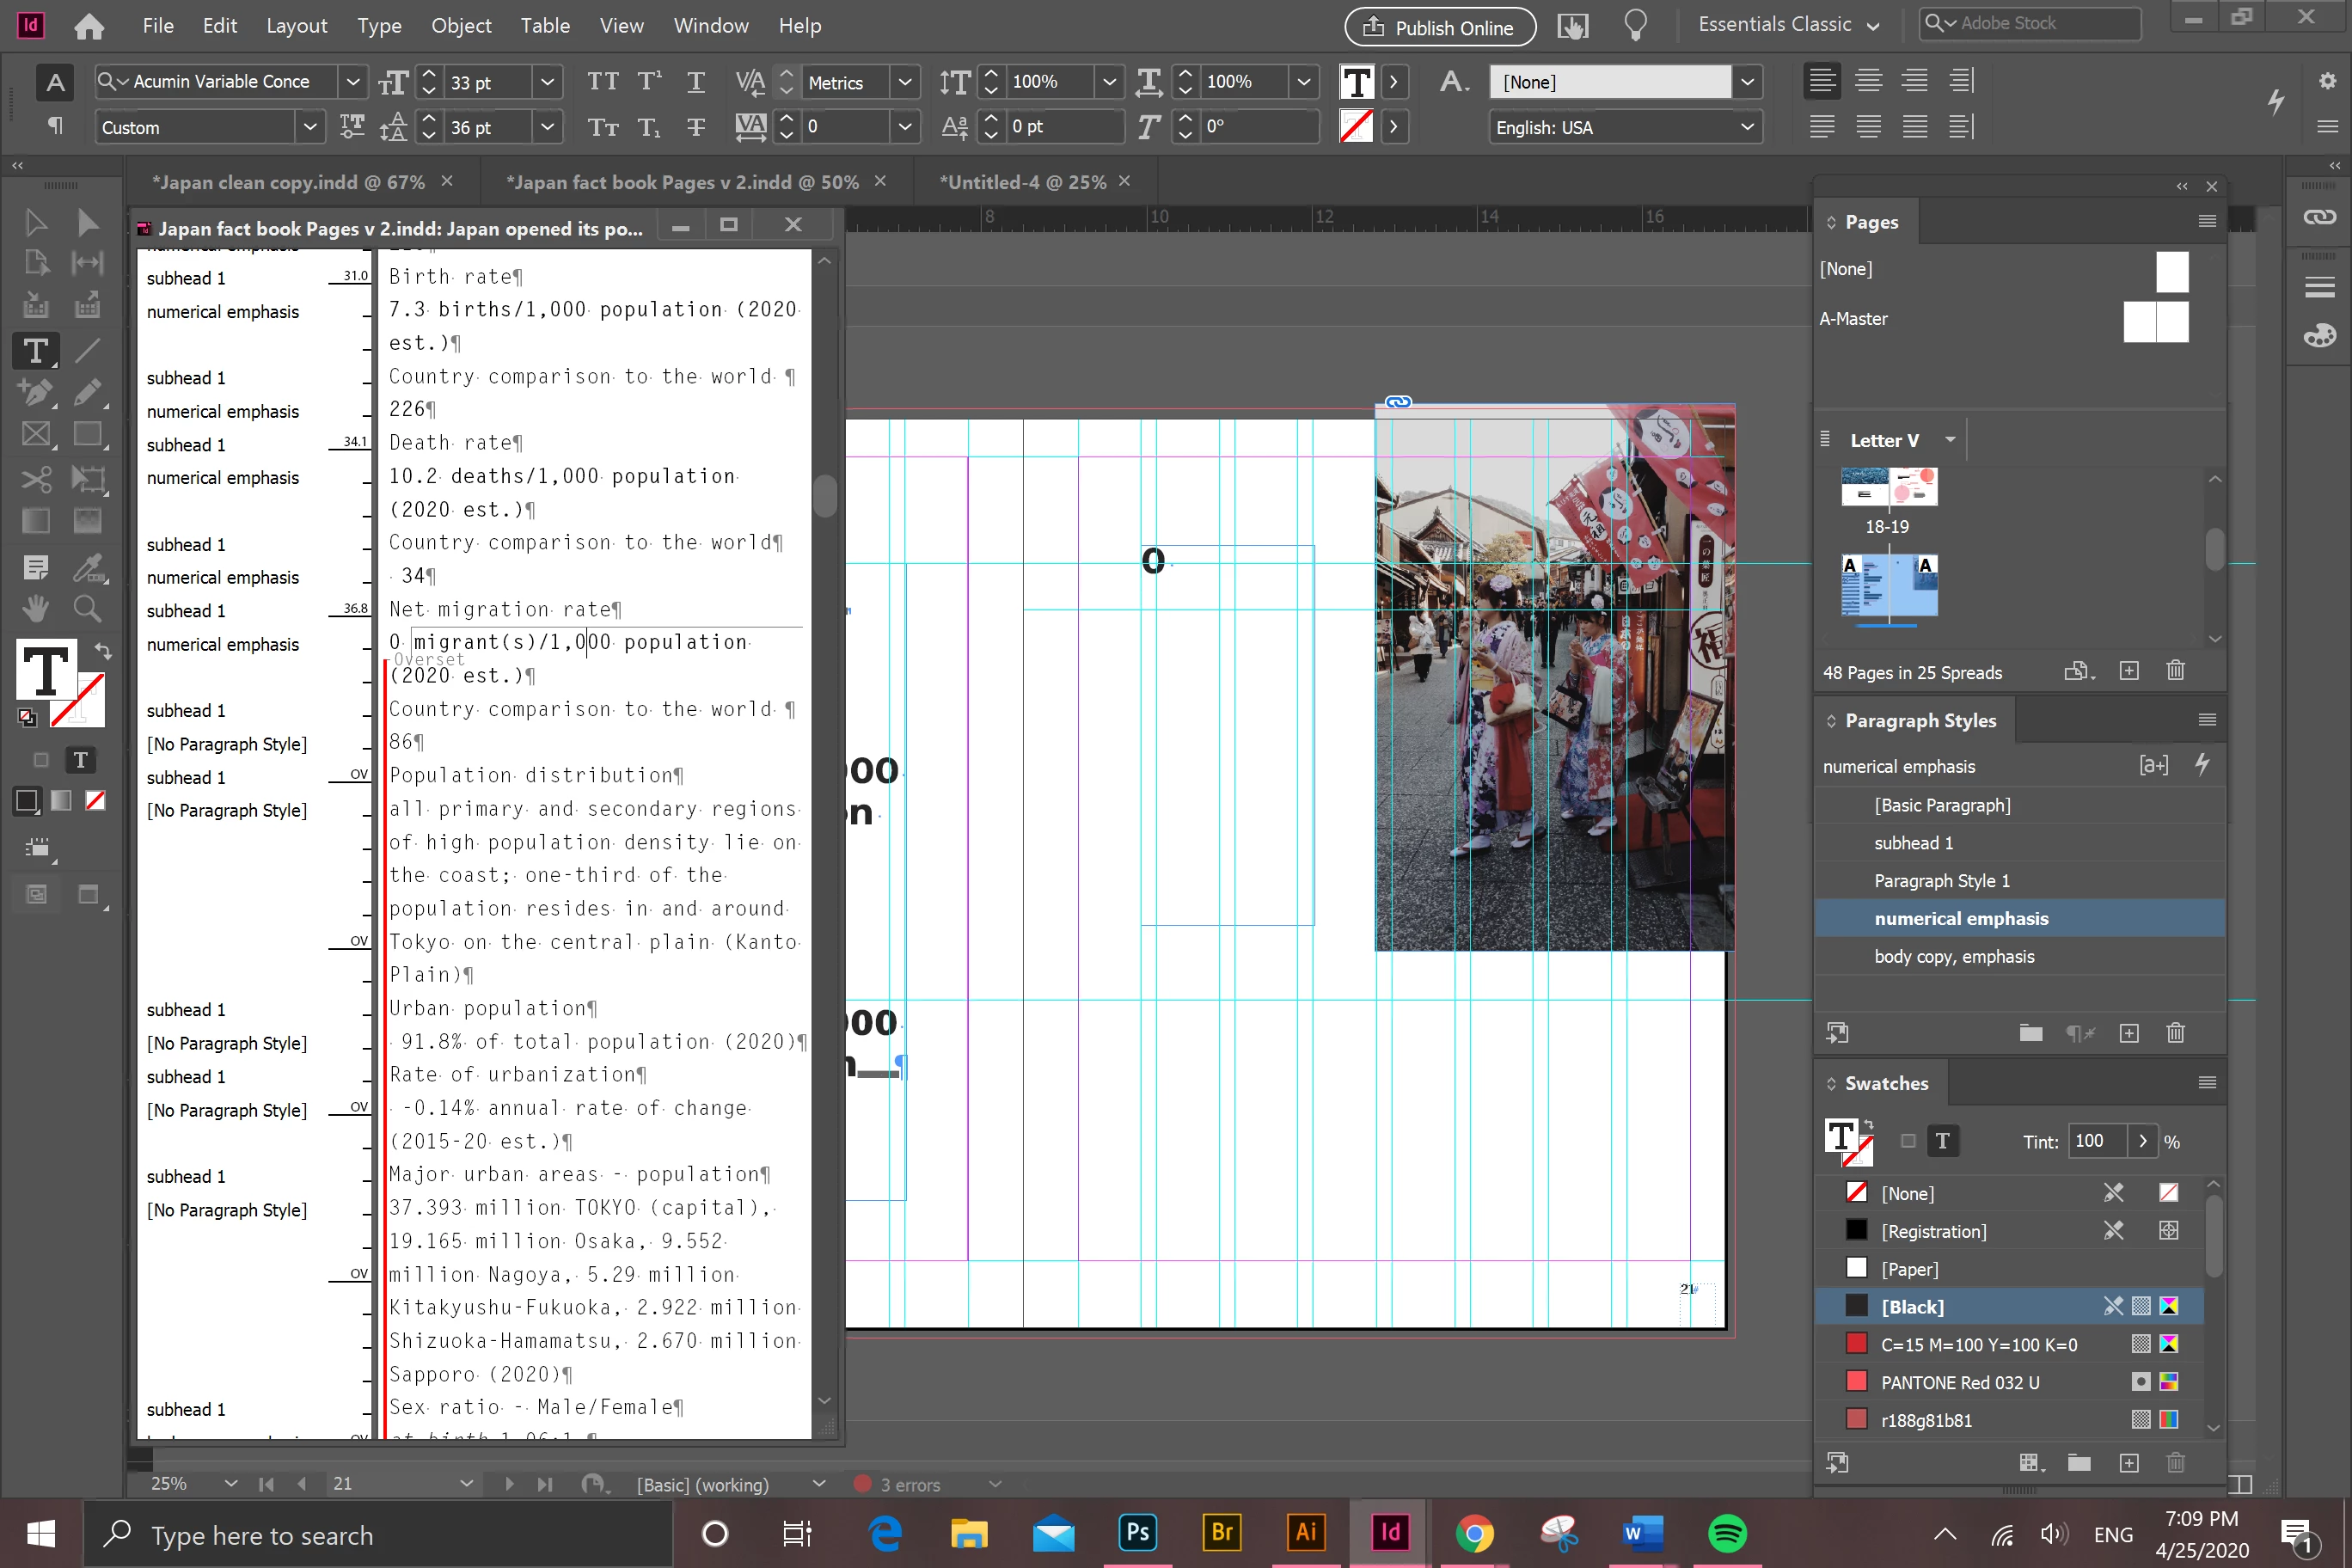The image size is (2352, 1568).
Task: Switch to Japan clean copy.indd tab
Action: (288, 182)
